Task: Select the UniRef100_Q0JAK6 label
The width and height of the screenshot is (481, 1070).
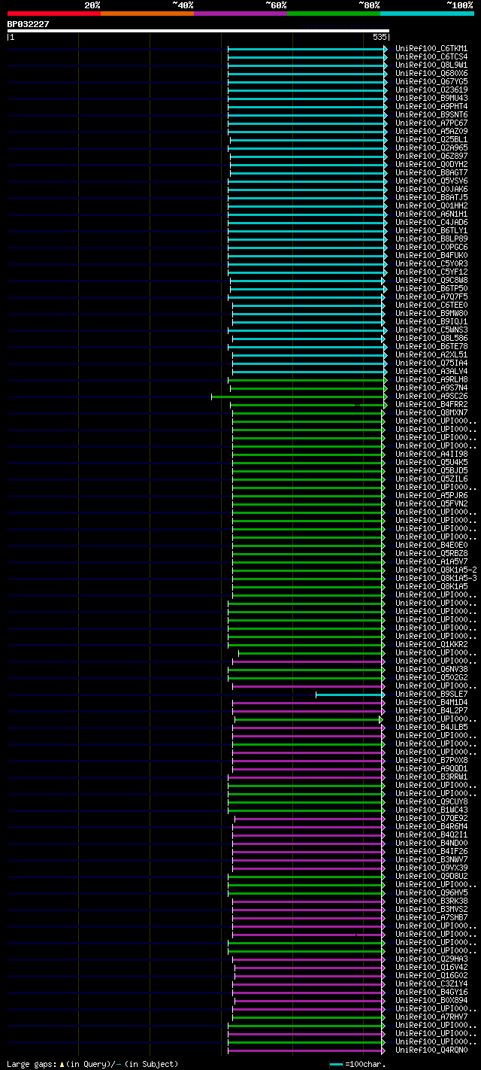Action: 431,189
